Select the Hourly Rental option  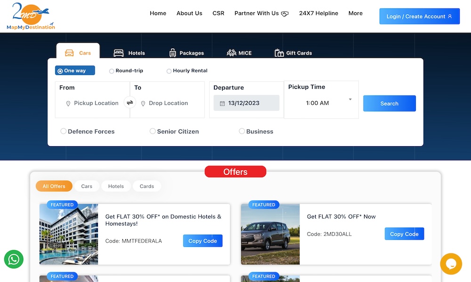[x=169, y=71]
